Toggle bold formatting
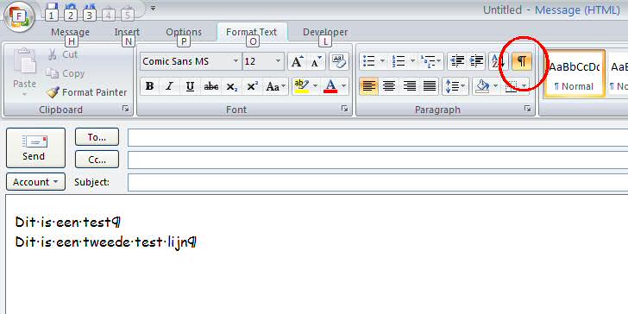Screen dimensions: 628x314 point(150,86)
